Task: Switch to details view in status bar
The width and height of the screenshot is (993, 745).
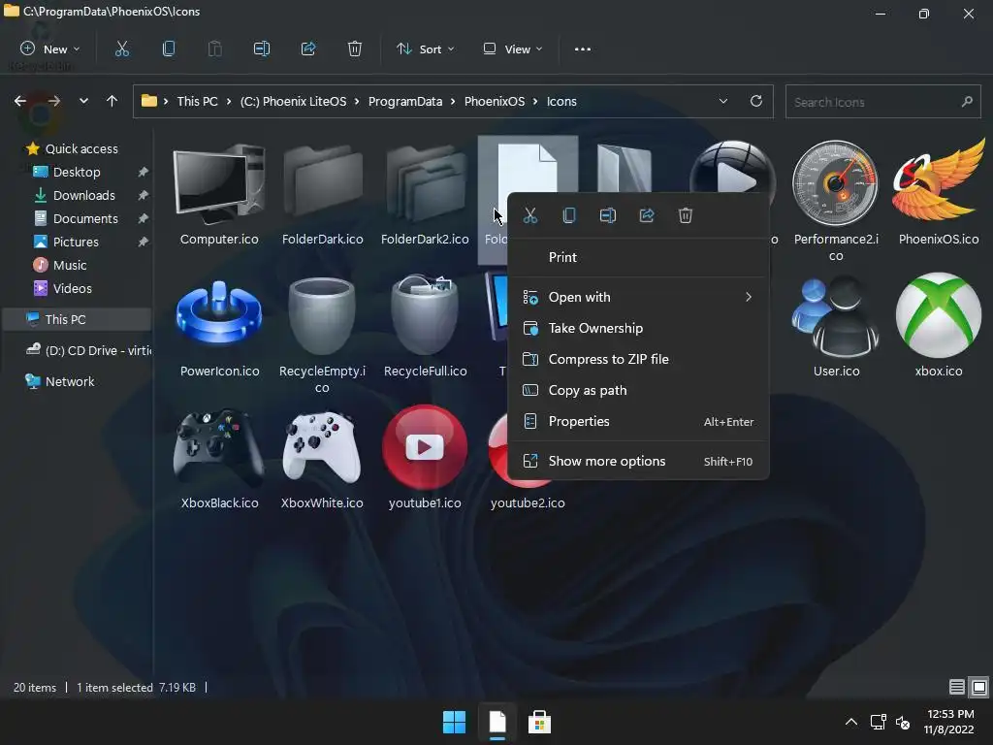Action: pos(957,687)
